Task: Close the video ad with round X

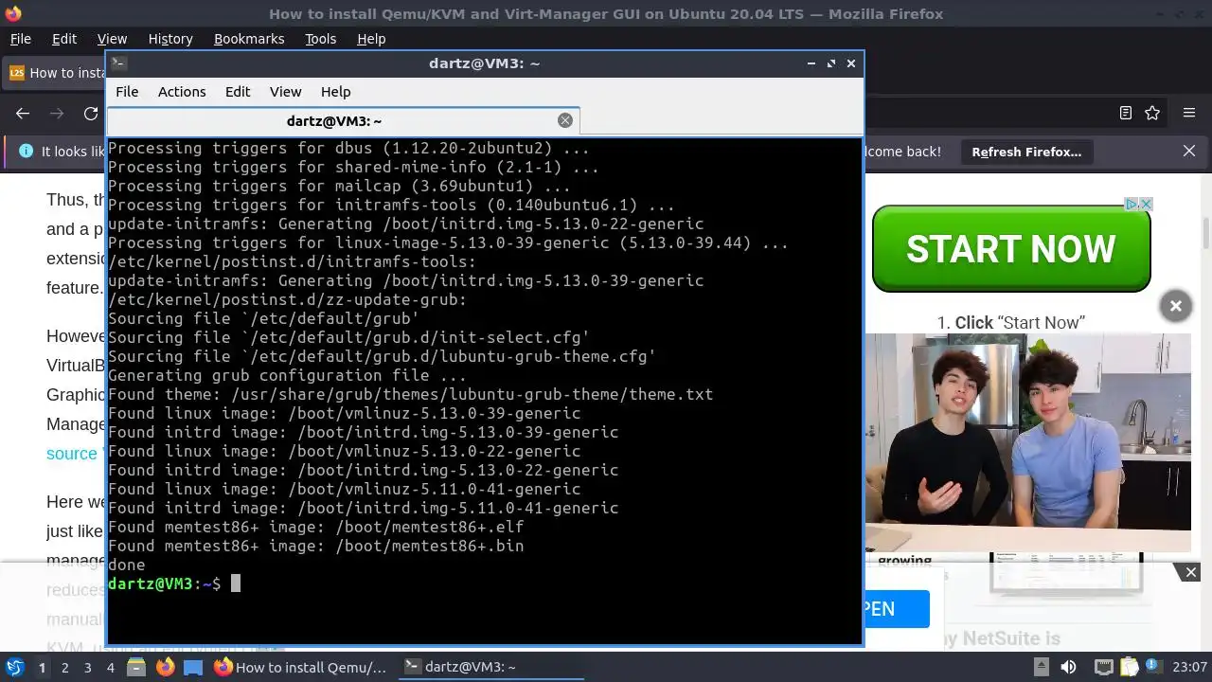Action: pos(1175,306)
